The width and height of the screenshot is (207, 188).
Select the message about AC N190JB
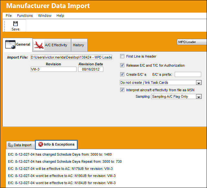[x=62, y=176]
